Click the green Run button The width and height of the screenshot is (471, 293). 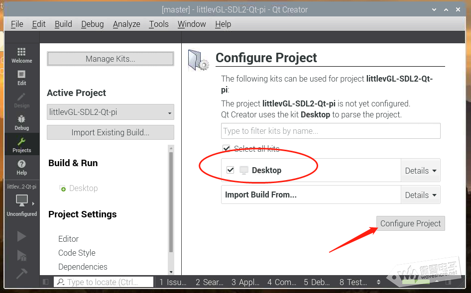coord(21,236)
